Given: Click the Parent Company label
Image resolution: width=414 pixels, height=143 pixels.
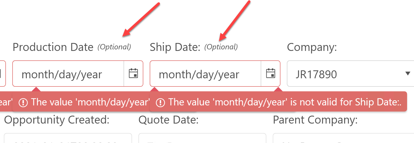Looking at the screenshot, I should 315,120.
